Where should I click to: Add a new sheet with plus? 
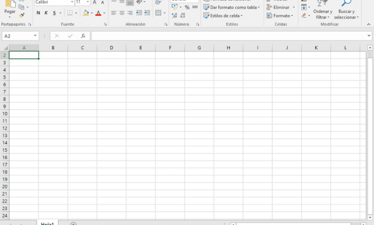[x=73, y=224]
